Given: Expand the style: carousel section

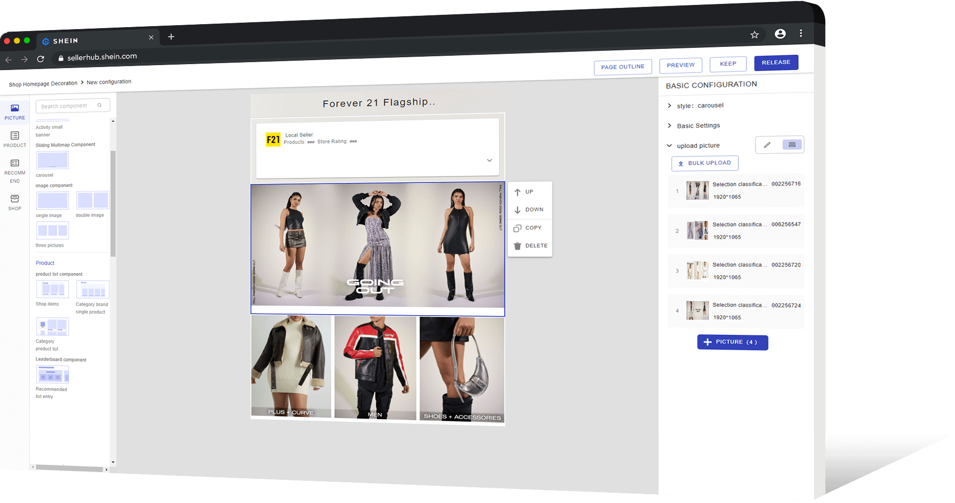Looking at the screenshot, I should click(x=670, y=106).
